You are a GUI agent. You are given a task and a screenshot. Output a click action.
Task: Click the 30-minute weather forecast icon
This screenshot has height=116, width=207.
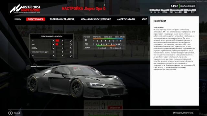pyautogui.click(x=159, y=12)
